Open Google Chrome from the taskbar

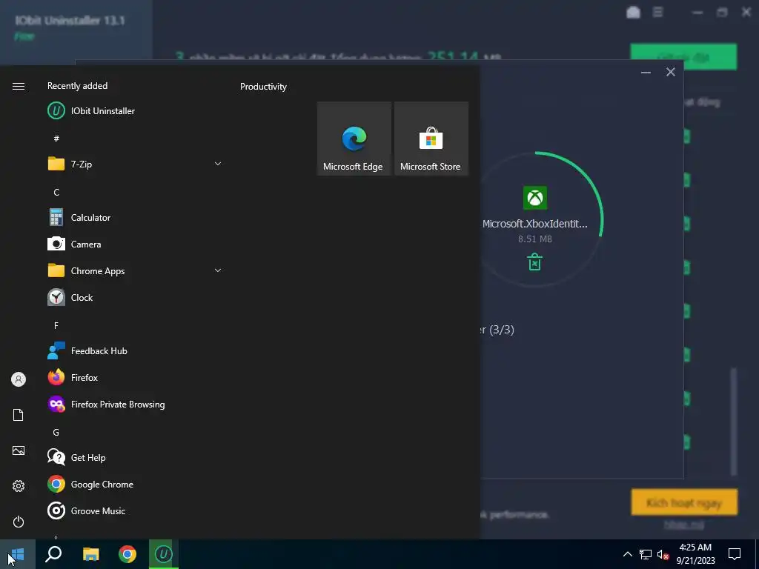pyautogui.click(x=127, y=554)
